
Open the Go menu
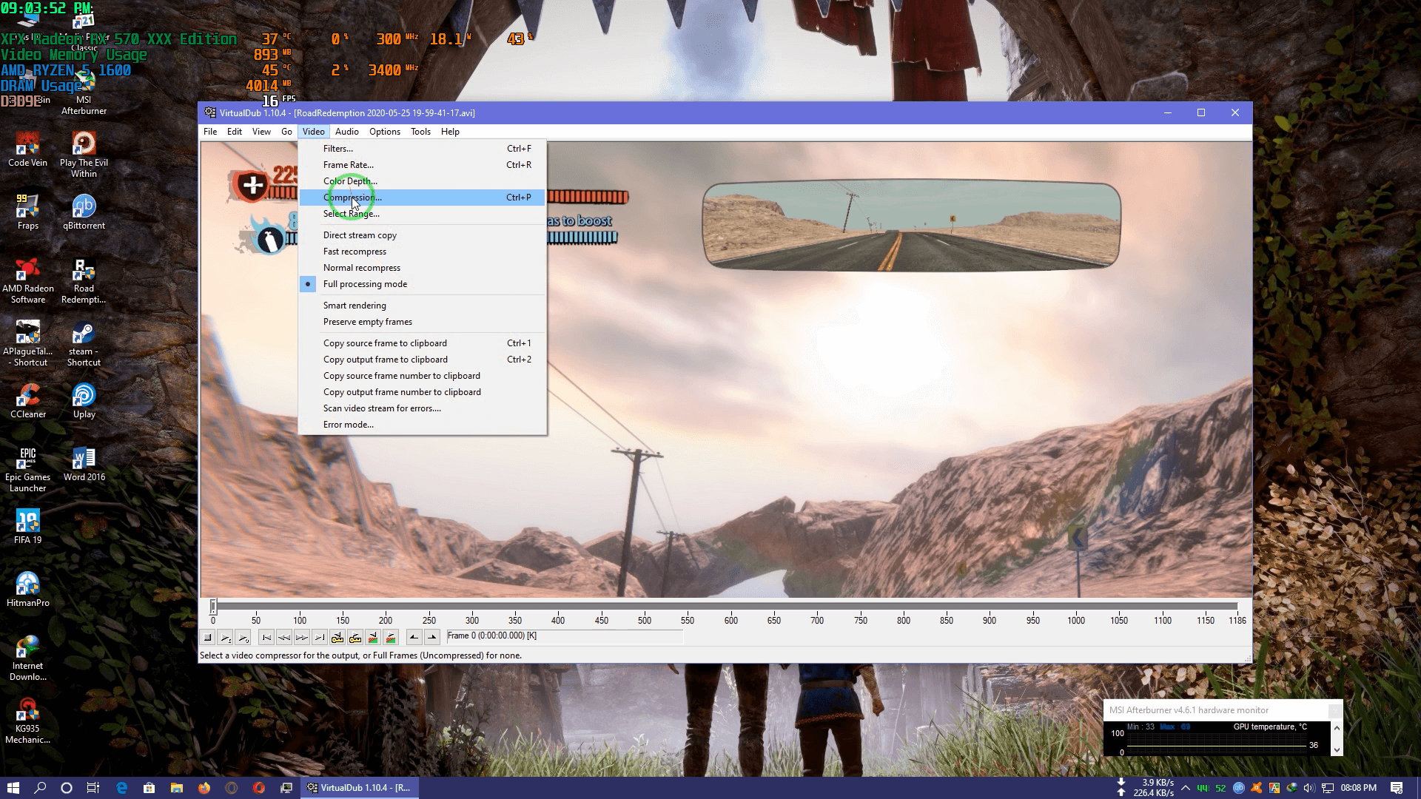tap(286, 132)
